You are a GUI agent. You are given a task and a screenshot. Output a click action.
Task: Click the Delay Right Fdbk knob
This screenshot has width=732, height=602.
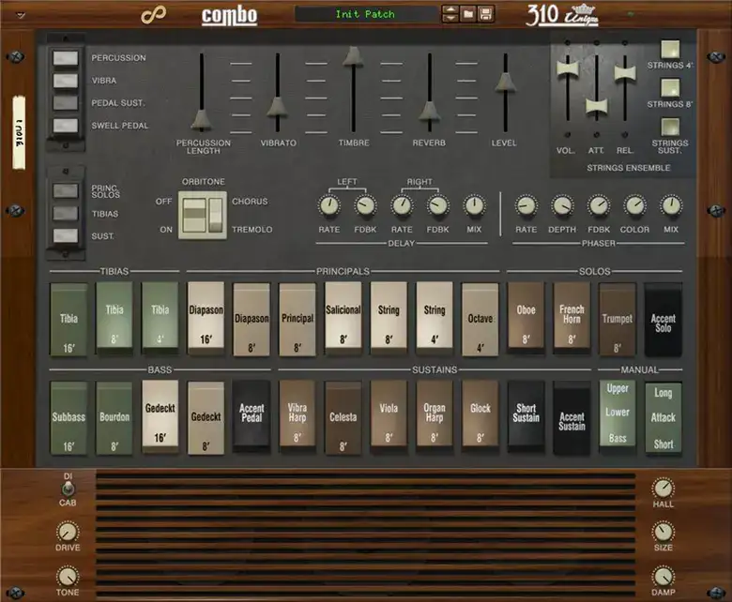(437, 205)
